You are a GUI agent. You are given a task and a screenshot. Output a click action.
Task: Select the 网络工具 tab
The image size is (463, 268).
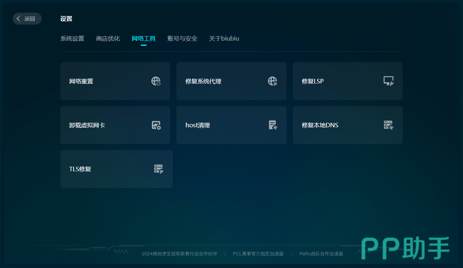pos(144,38)
